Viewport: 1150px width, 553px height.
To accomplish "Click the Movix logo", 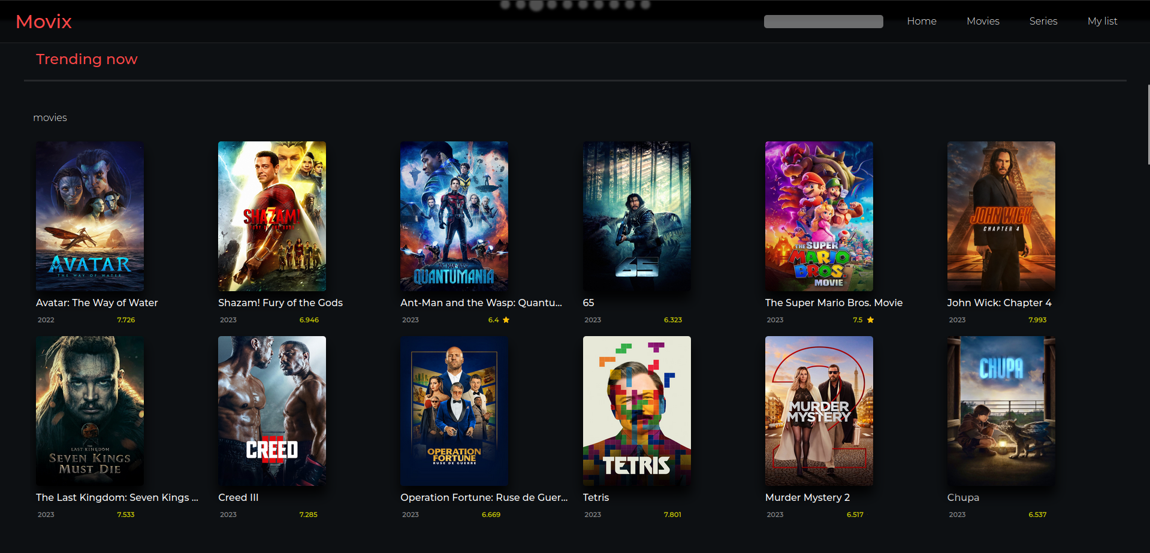I will tap(44, 22).
